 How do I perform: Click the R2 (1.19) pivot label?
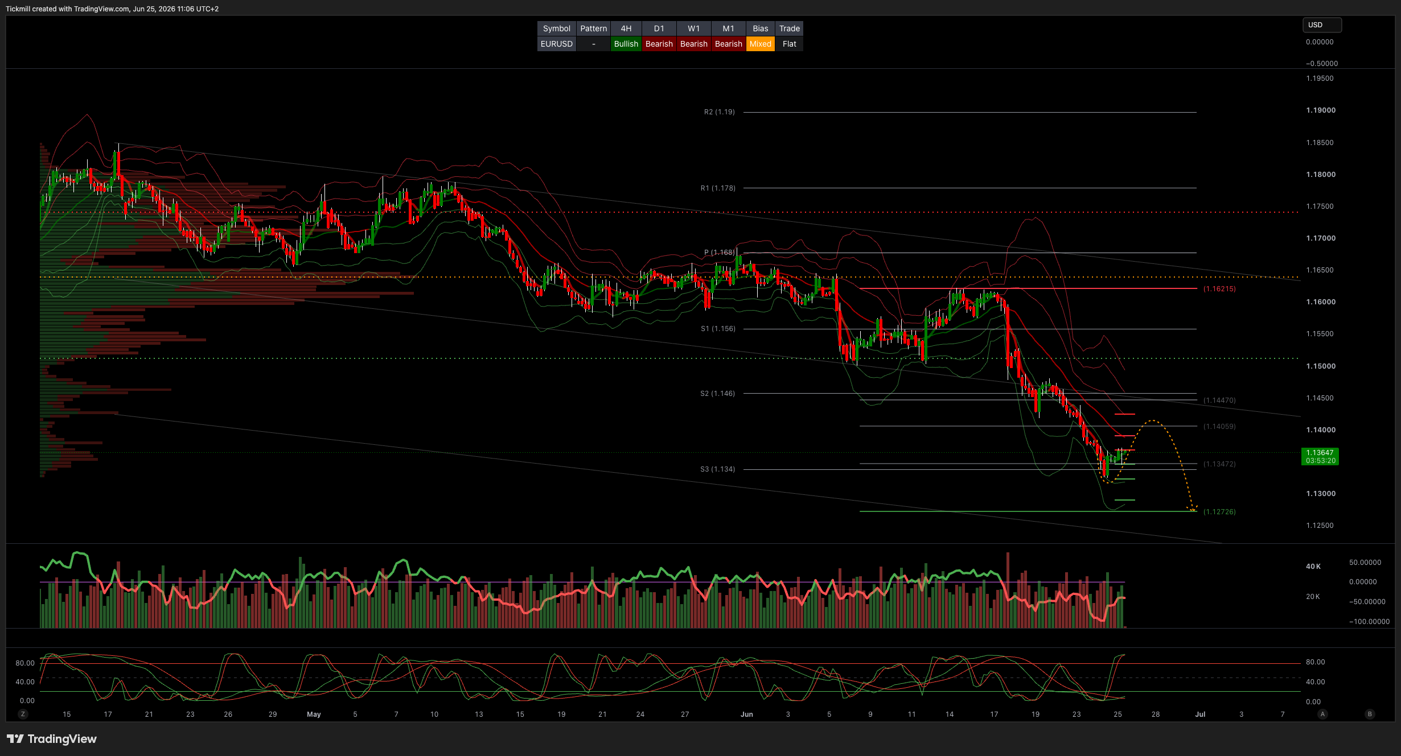point(719,112)
